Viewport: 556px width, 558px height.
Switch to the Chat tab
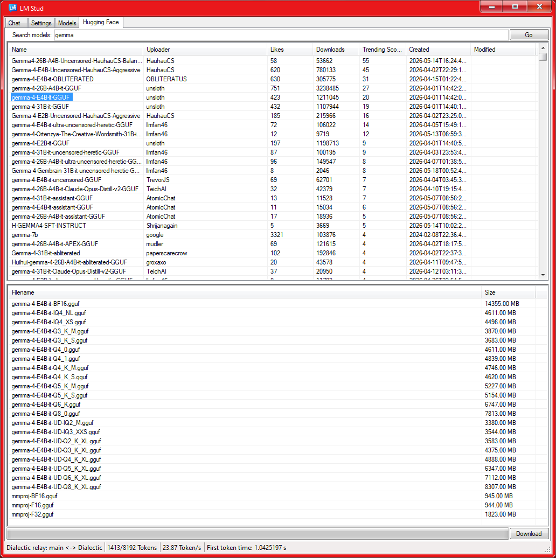click(x=16, y=23)
